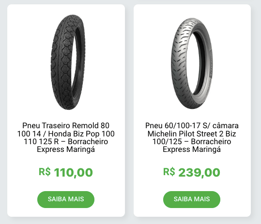Click the R$ symbol before 239,00
This screenshot has height=224, width=261.
pos(169,172)
